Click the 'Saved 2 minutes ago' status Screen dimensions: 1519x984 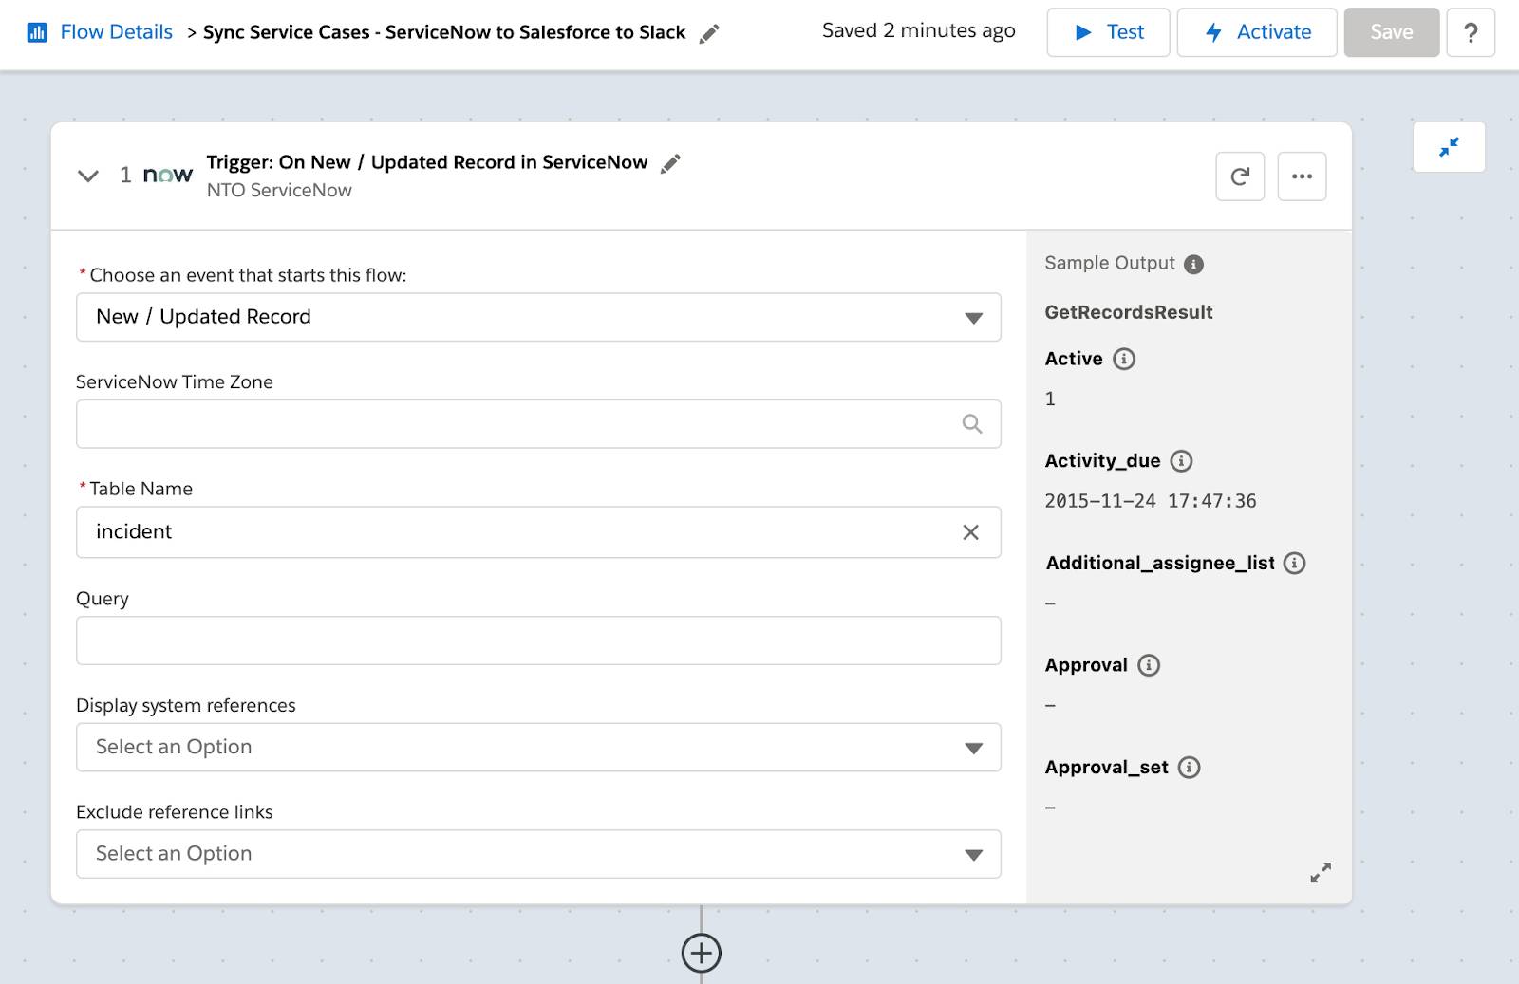click(x=918, y=30)
